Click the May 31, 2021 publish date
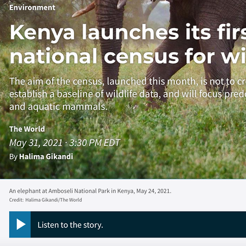Screen dimensions: 246x246 click(x=36, y=143)
